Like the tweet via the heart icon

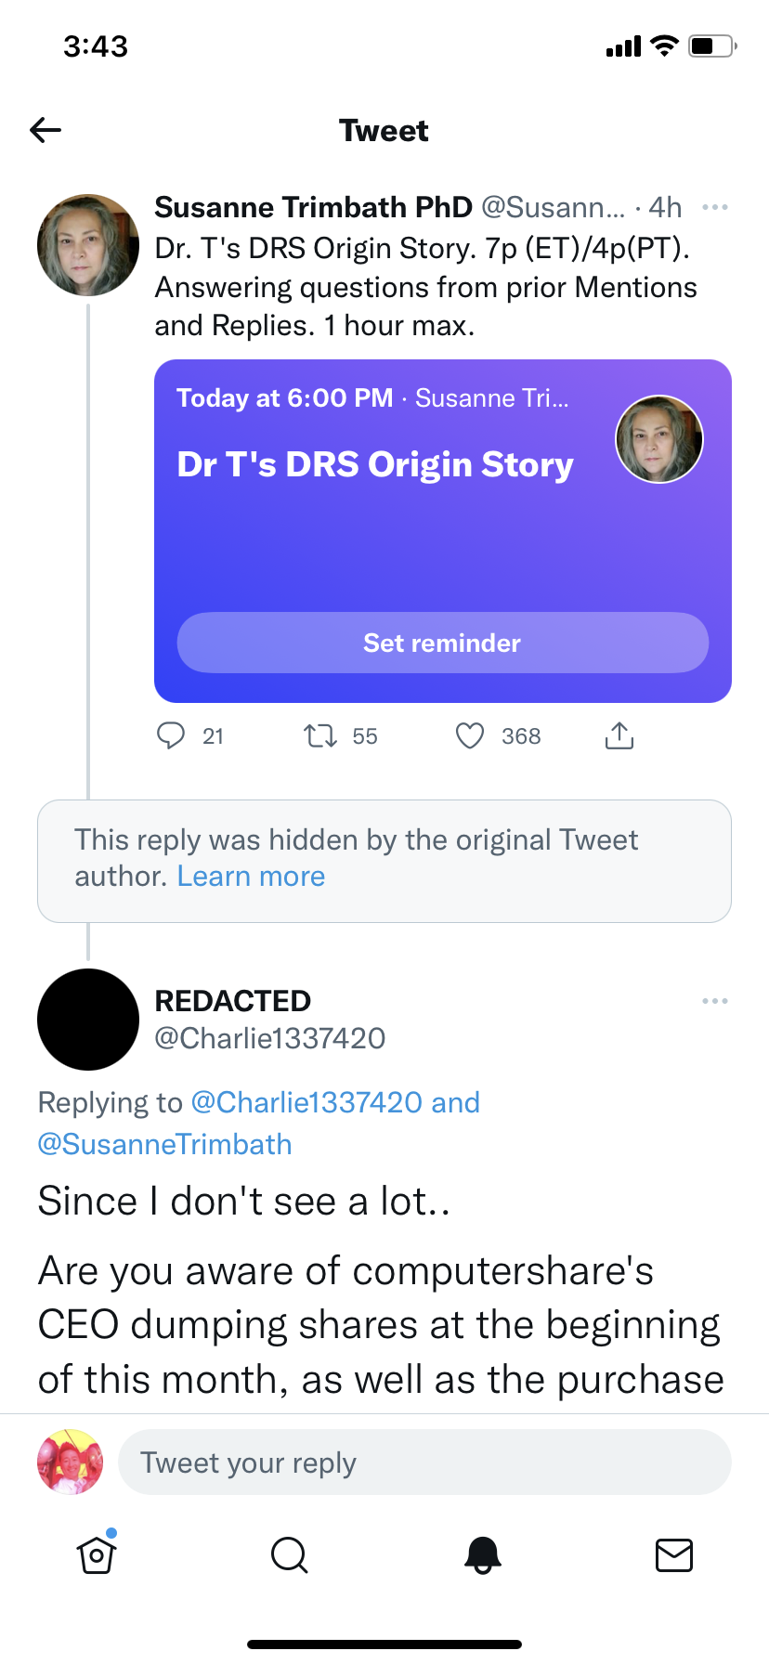[x=470, y=736]
